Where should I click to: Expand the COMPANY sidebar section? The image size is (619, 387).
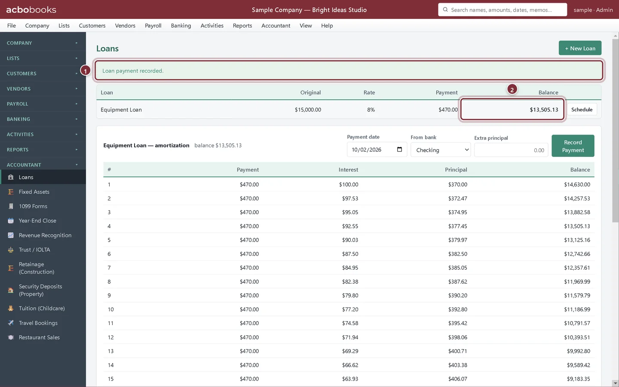click(43, 43)
